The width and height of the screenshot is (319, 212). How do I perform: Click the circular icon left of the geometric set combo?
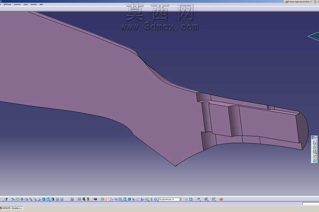click(156, 199)
